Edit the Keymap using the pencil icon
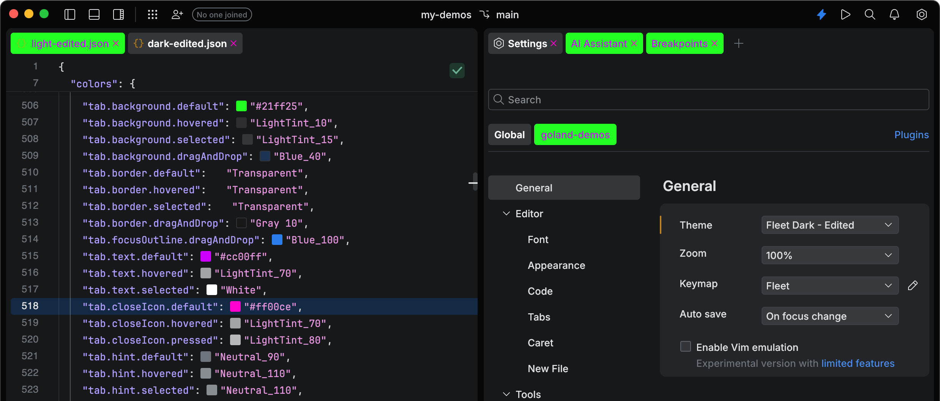The width and height of the screenshot is (940, 401). [913, 286]
